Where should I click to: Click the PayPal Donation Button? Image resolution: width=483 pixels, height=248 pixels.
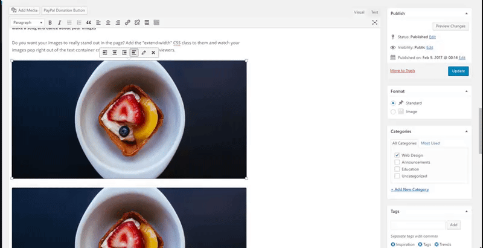(x=65, y=10)
